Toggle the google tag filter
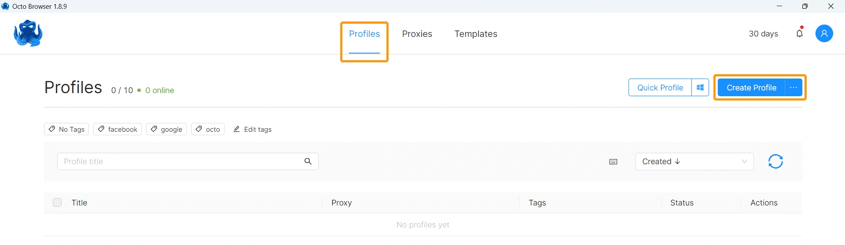This screenshot has height=245, width=845. click(166, 129)
